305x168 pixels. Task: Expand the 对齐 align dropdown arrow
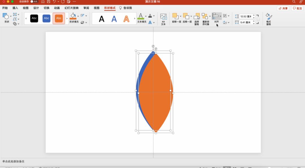coord(220,16)
